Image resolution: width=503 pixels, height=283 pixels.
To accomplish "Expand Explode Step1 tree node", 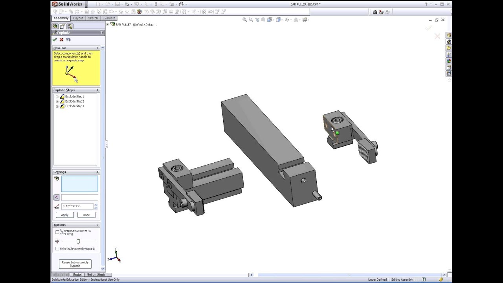I will (x=57, y=97).
